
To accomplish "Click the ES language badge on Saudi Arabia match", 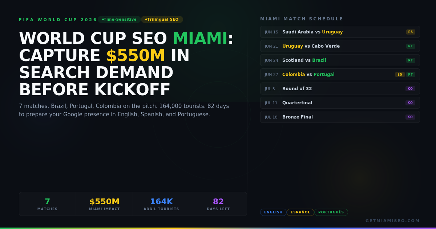I will (410, 32).
